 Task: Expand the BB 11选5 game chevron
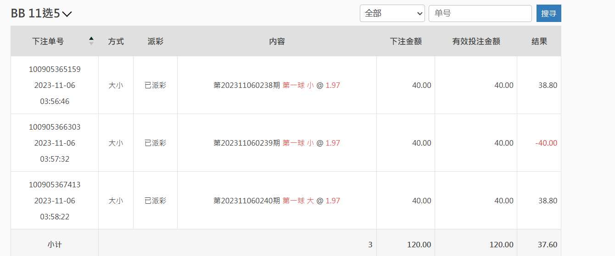67,14
